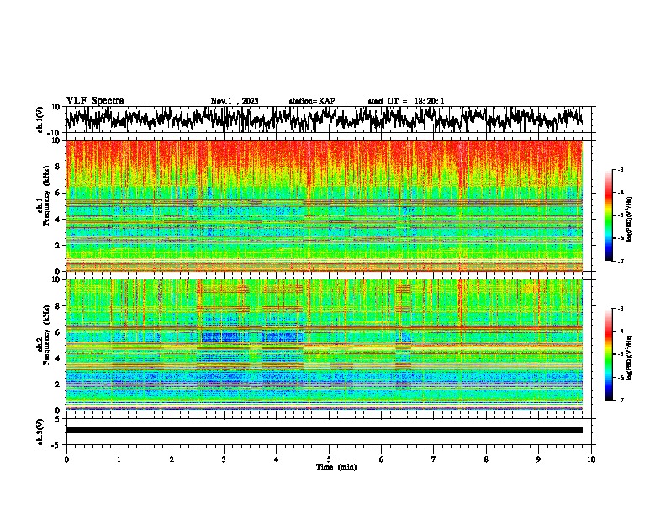The image size is (666, 515).
Task: Click the ch.3 solid black signal bar
Action: [x=325, y=430]
